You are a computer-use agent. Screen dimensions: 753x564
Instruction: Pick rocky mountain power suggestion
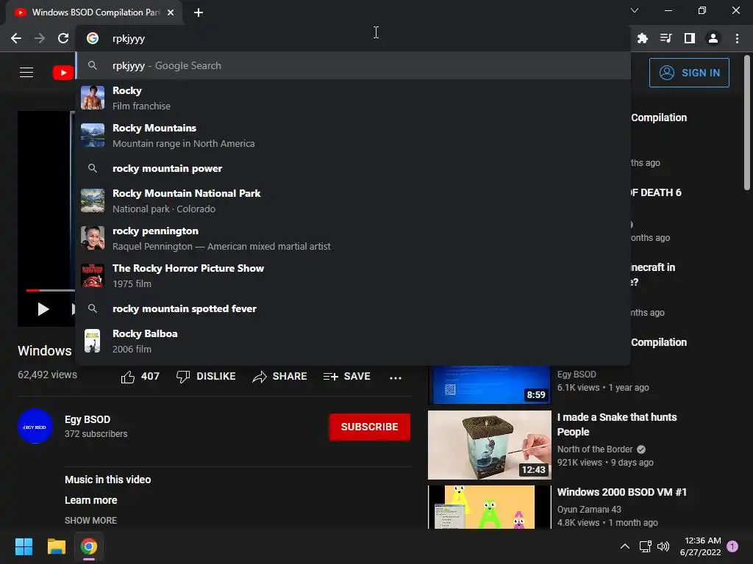point(353,168)
